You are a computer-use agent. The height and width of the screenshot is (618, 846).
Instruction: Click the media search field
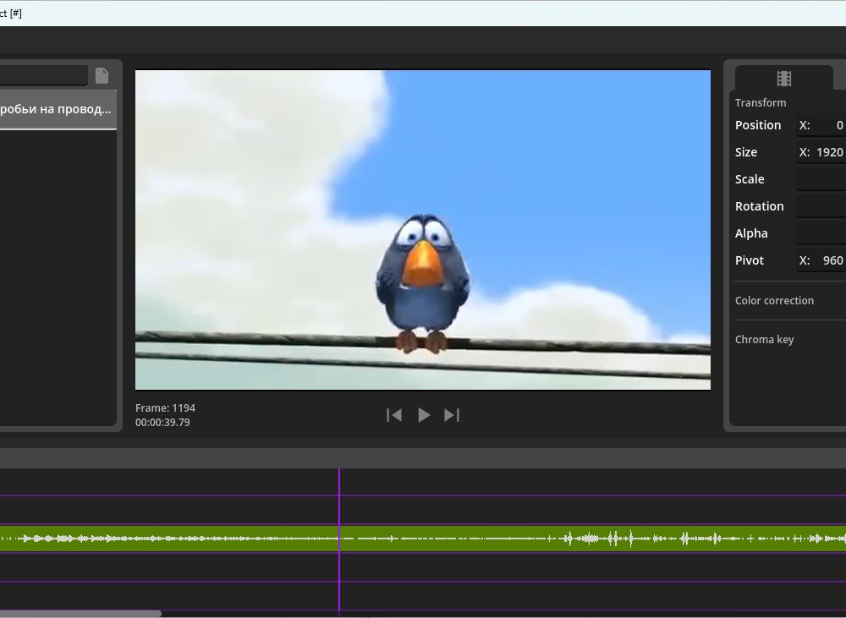(42, 76)
